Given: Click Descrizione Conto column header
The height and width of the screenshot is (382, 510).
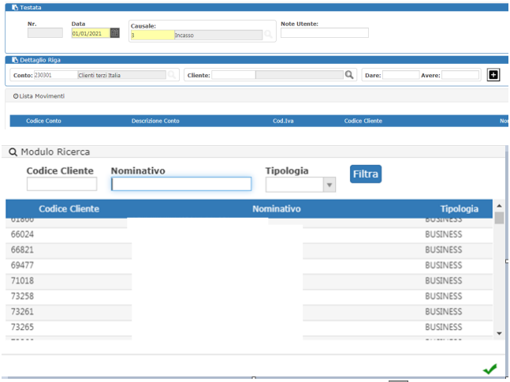Looking at the screenshot, I should pyautogui.click(x=155, y=121).
